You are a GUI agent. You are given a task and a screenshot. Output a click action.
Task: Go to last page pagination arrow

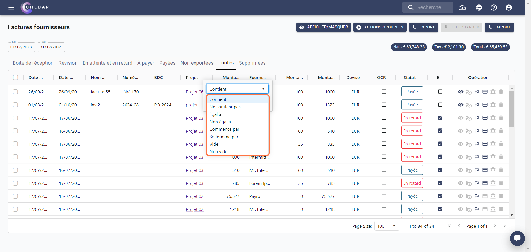coord(505,226)
